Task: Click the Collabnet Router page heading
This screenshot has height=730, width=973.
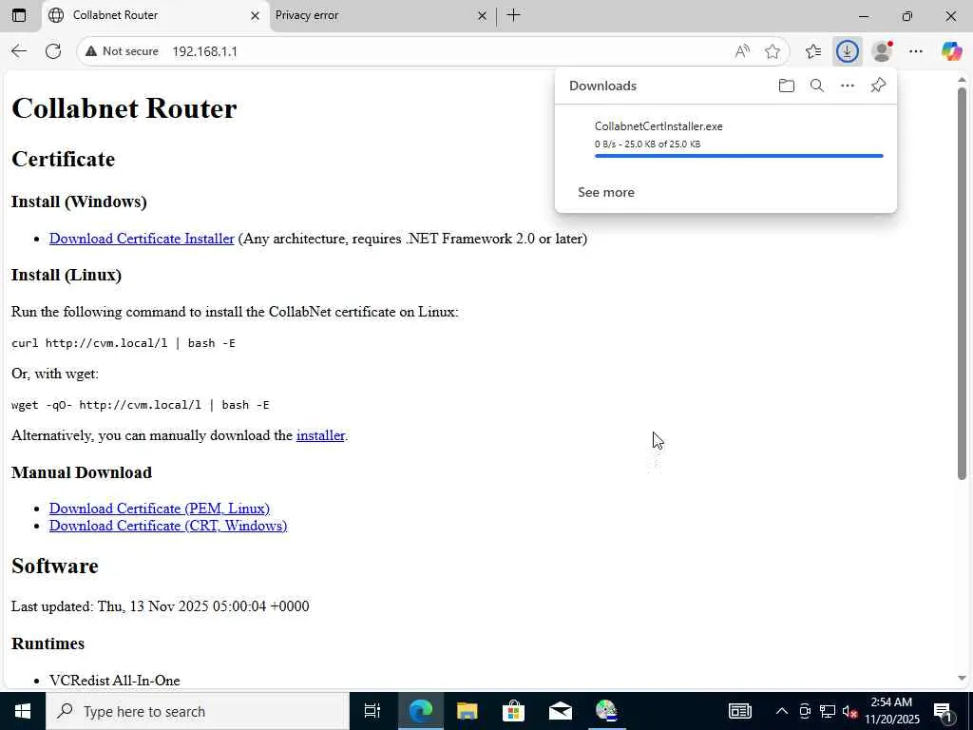Action: pyautogui.click(x=124, y=108)
